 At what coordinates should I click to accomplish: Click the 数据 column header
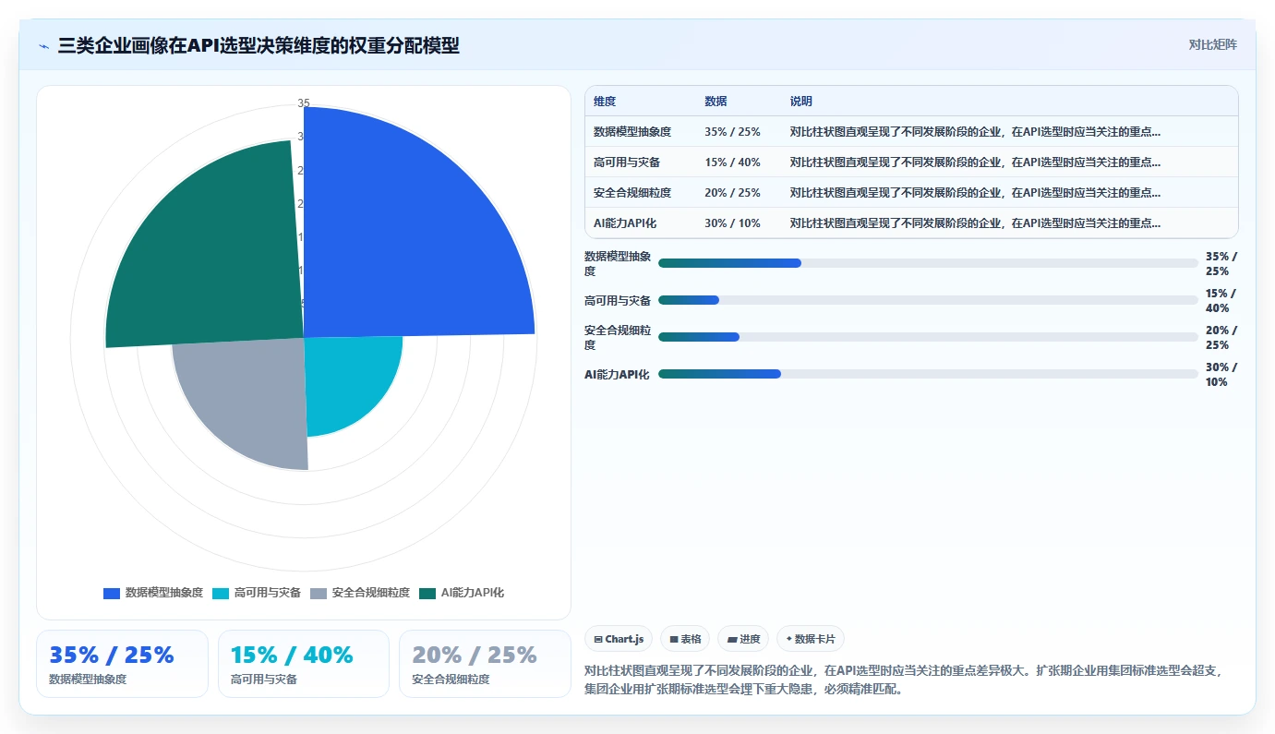click(x=716, y=102)
